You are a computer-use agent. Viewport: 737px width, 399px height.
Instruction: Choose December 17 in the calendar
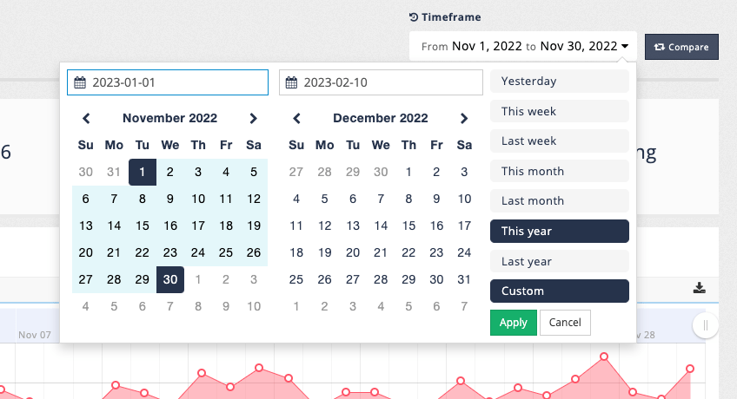pos(464,226)
